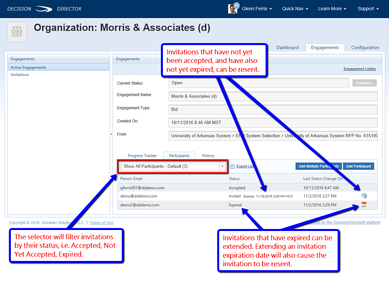
Task: Open the Terms of Use link
Action: point(101,223)
